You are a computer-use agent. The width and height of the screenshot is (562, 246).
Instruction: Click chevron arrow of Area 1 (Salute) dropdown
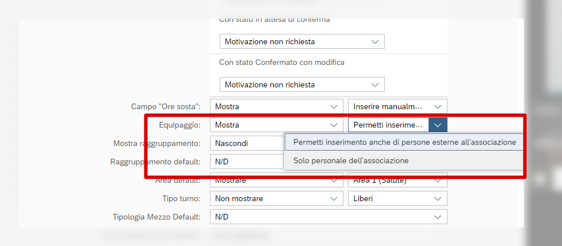(x=438, y=180)
